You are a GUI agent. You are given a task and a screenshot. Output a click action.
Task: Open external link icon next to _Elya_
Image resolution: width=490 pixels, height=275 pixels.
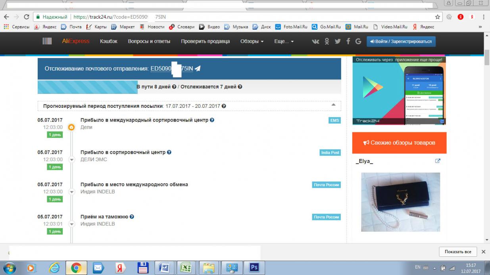438,161
